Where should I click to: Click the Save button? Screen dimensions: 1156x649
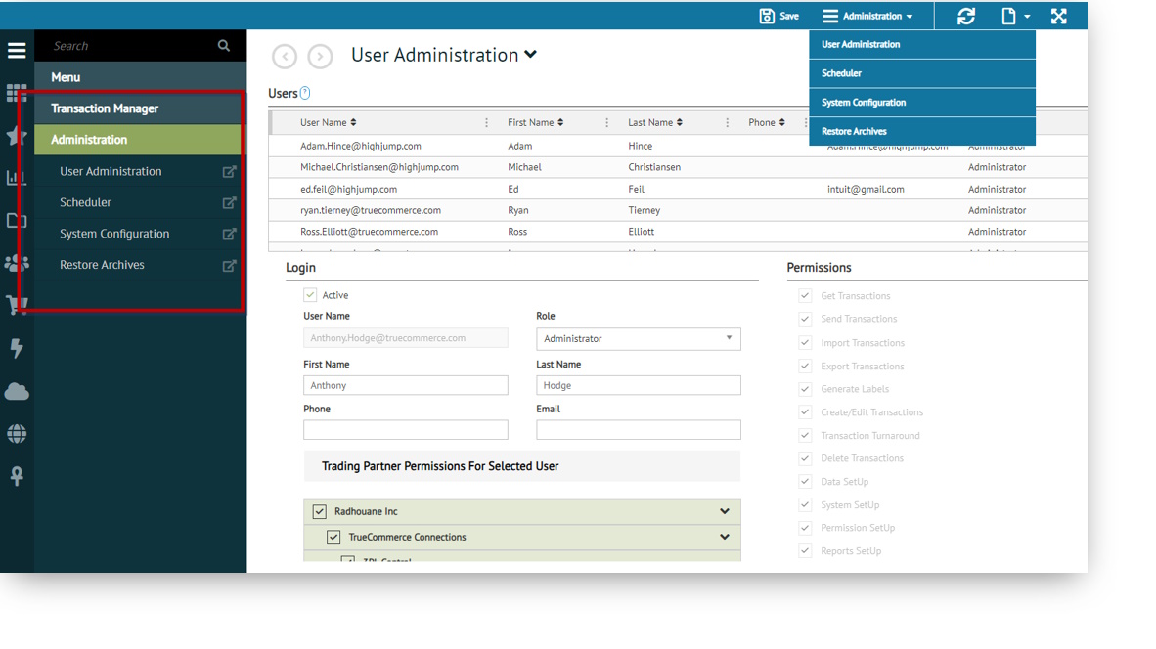779,16
